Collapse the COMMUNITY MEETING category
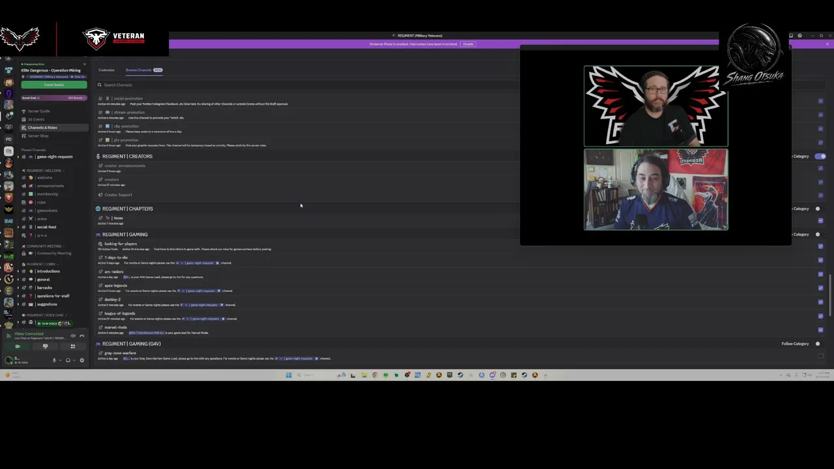This screenshot has height=469, width=834. coord(44,246)
